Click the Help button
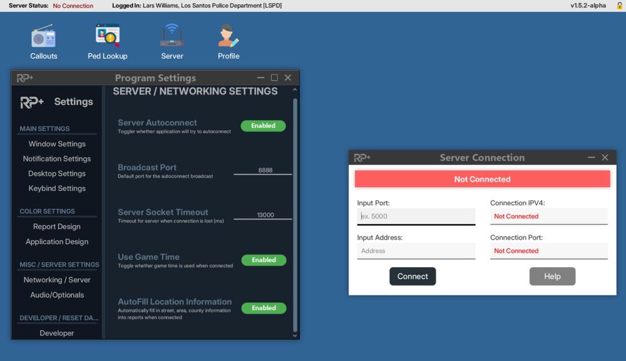The width and height of the screenshot is (626, 361). click(552, 276)
